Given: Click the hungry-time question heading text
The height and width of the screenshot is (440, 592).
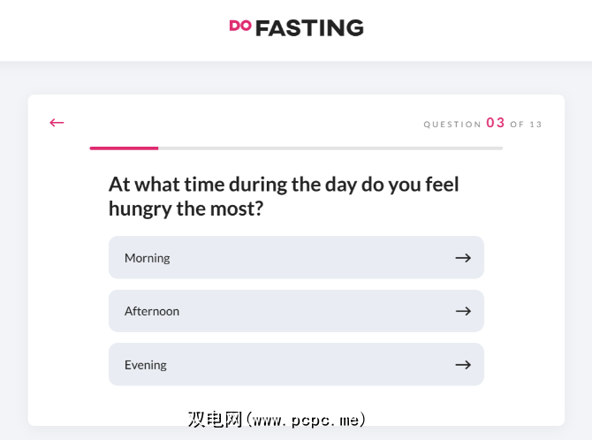Looking at the screenshot, I should [x=284, y=196].
